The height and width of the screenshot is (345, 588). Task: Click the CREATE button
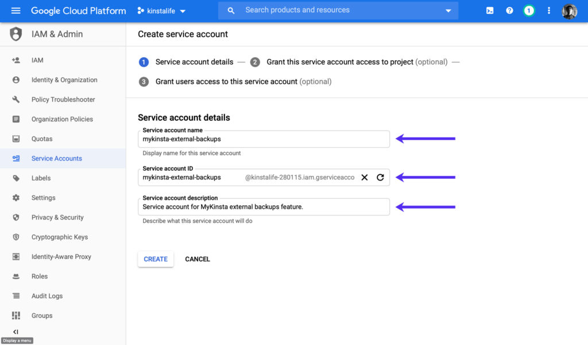(x=155, y=259)
